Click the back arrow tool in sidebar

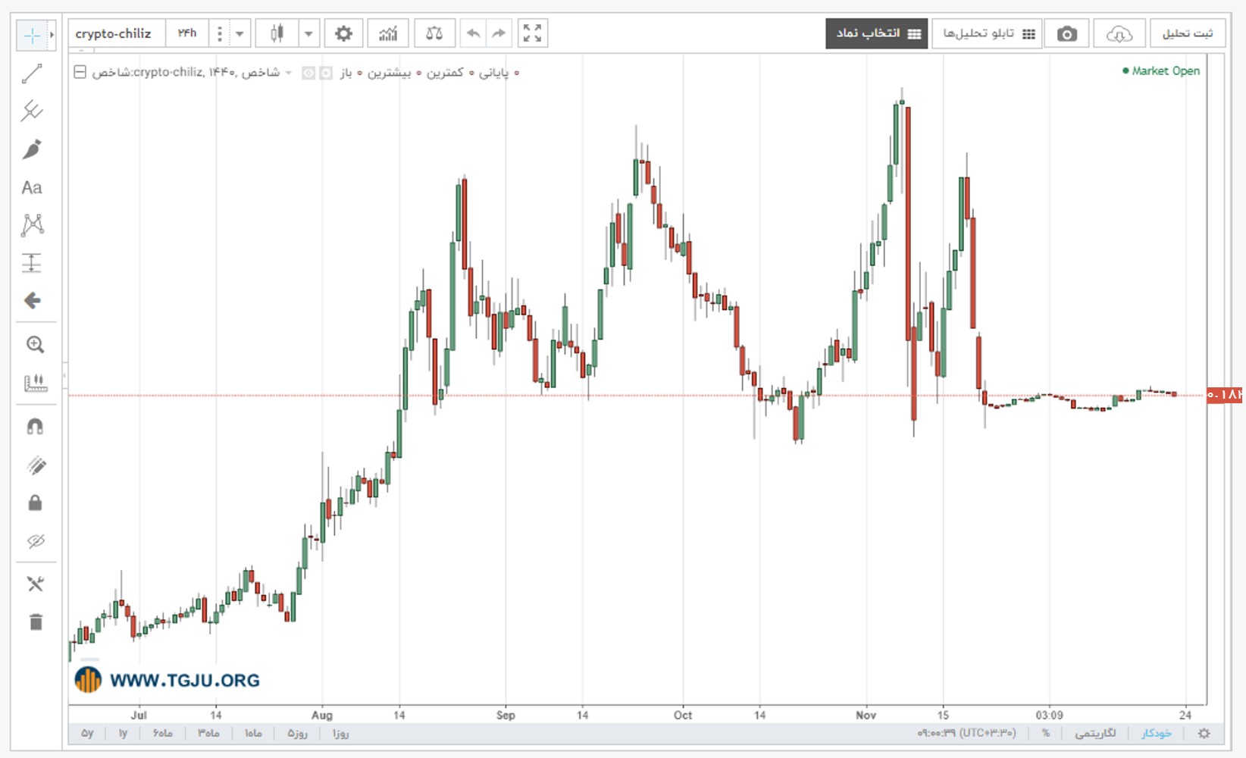32,301
